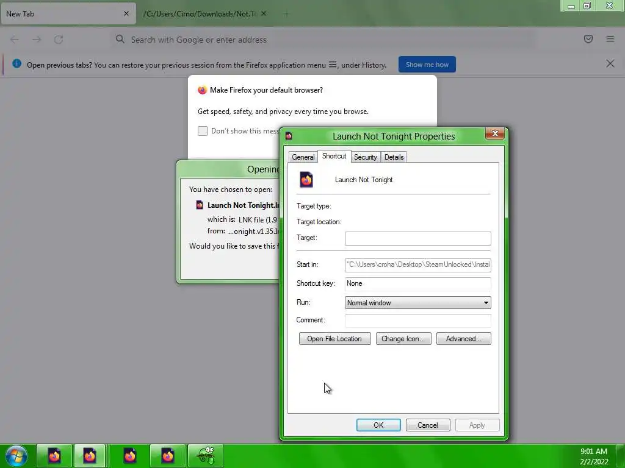
Task: Cancel the Properties dialog
Action: point(428,425)
